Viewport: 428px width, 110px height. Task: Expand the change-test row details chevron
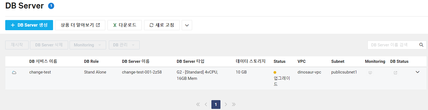pos(418,72)
